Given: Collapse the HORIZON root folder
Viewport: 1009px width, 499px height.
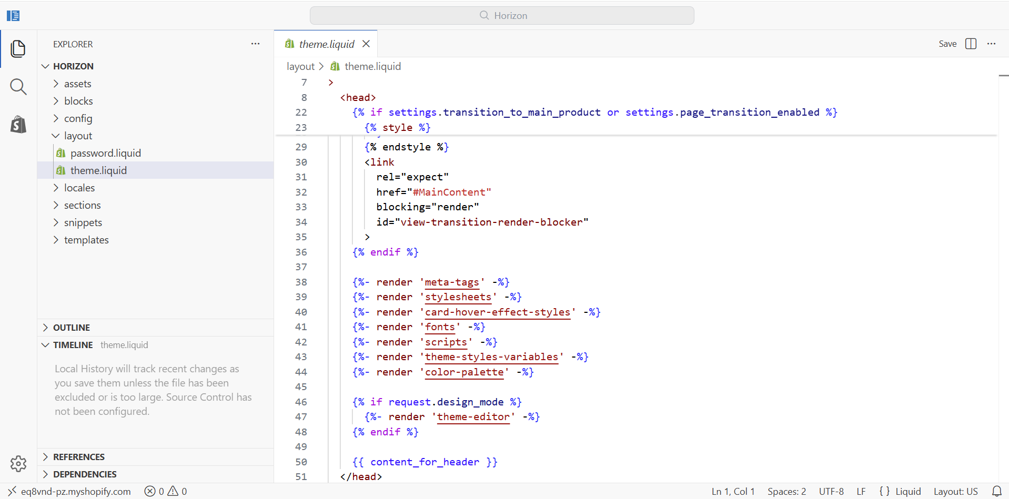Looking at the screenshot, I should tap(46, 66).
